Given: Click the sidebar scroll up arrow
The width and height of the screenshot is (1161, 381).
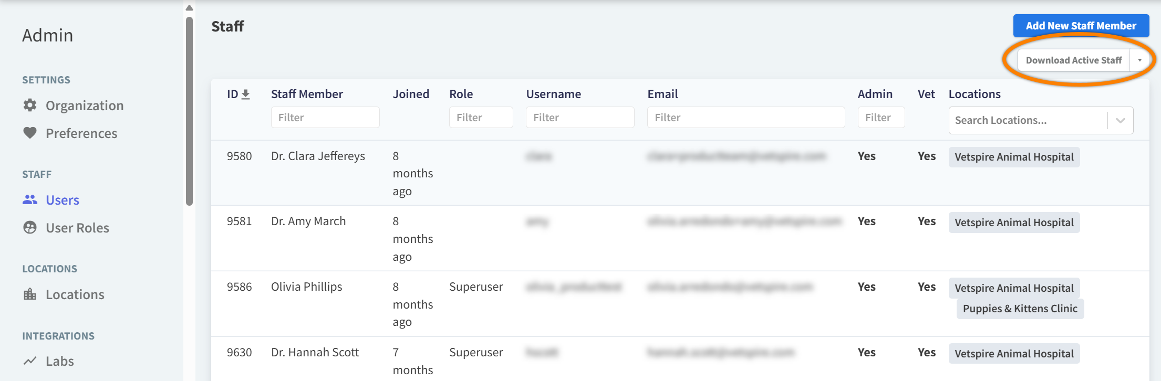Looking at the screenshot, I should (190, 8).
